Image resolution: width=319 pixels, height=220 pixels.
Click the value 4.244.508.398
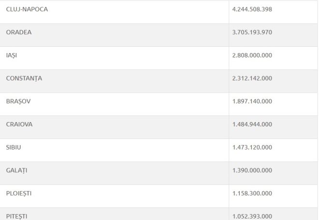point(252,9)
